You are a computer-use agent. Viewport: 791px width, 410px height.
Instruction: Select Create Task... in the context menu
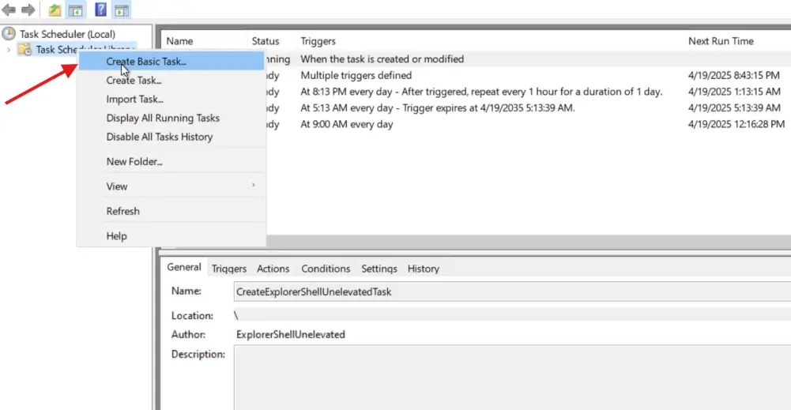tap(134, 80)
